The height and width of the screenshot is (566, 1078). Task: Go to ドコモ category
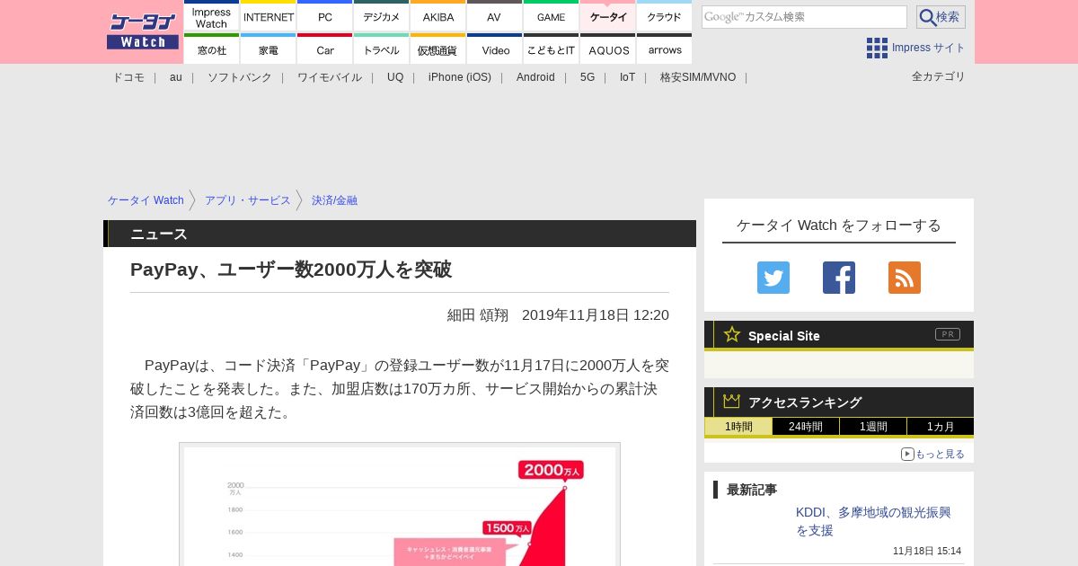128,77
